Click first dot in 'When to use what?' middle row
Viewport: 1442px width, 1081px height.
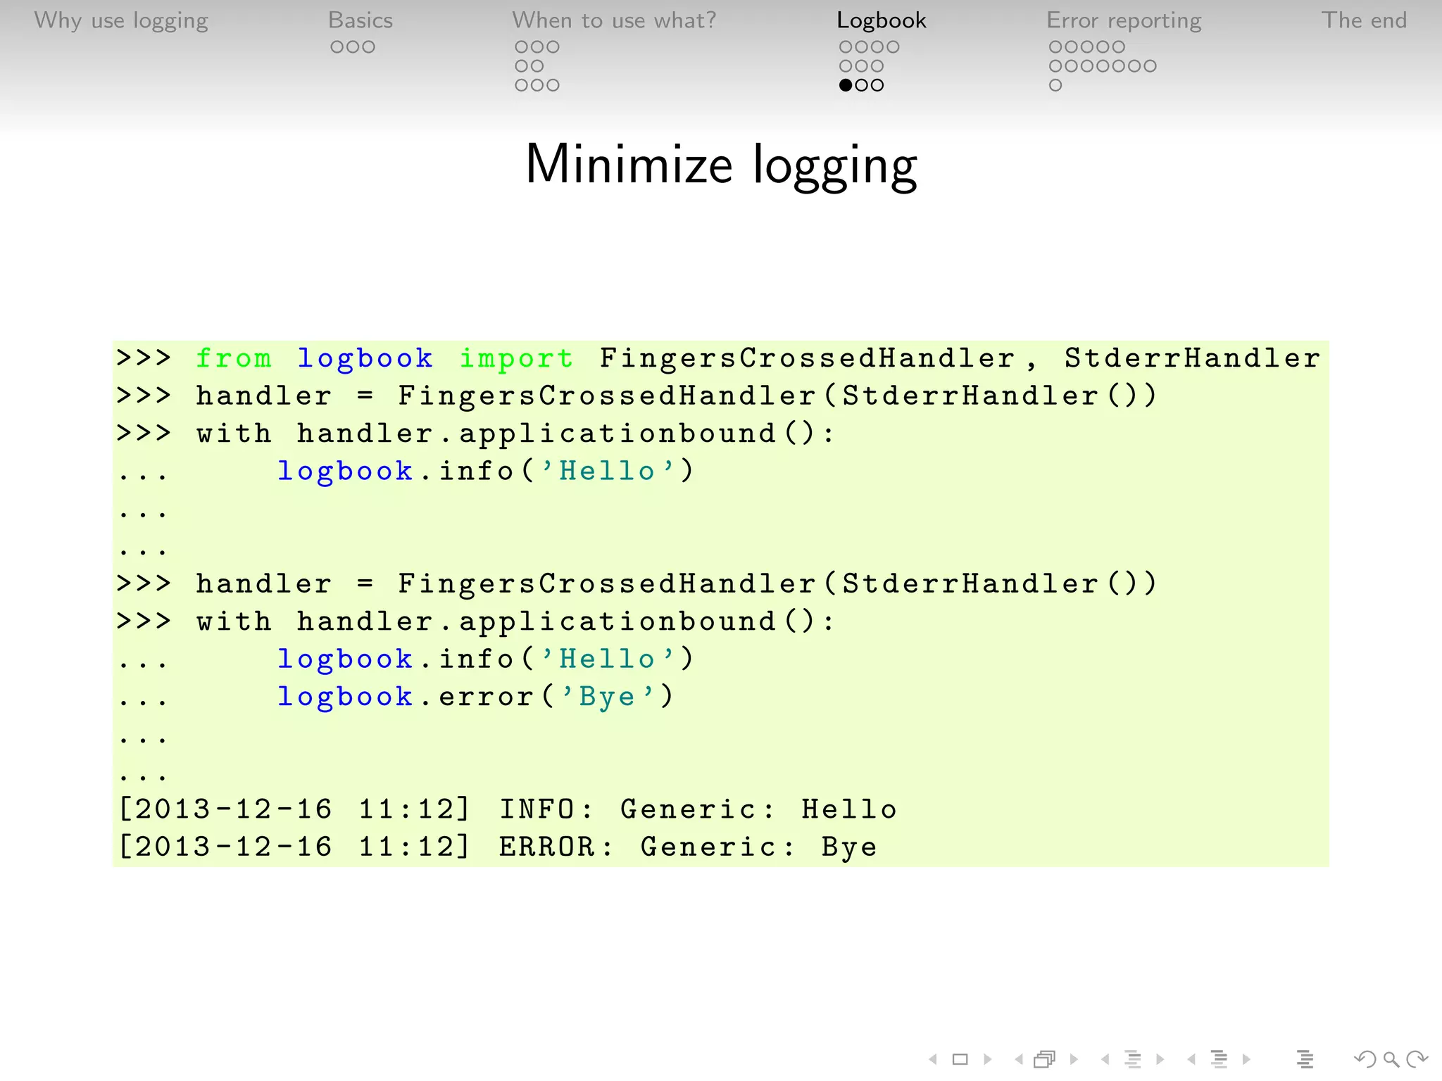click(x=522, y=66)
